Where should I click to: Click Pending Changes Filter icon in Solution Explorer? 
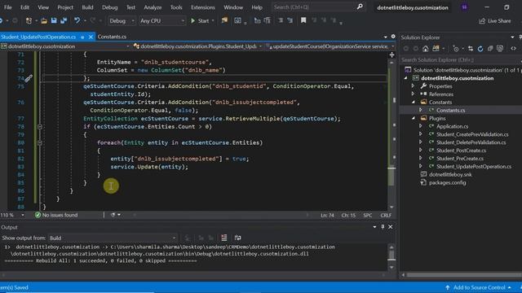pyautogui.click(x=456, y=49)
